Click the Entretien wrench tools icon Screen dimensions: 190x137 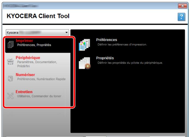coord(10,96)
